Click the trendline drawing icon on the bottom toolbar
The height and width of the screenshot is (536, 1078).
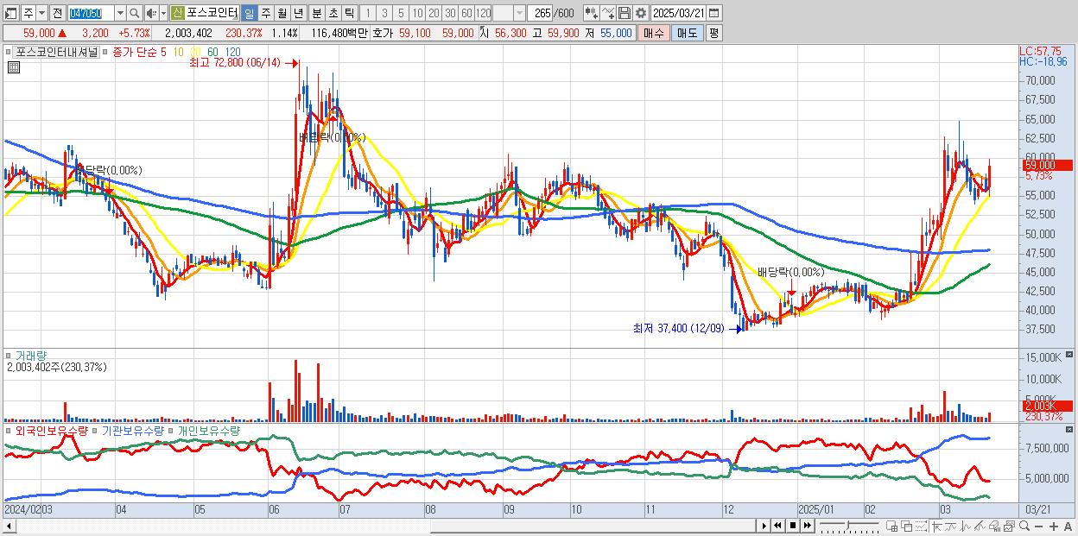point(951,526)
